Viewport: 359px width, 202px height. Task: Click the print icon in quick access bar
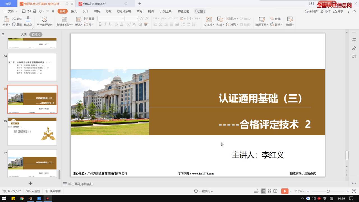point(34,11)
